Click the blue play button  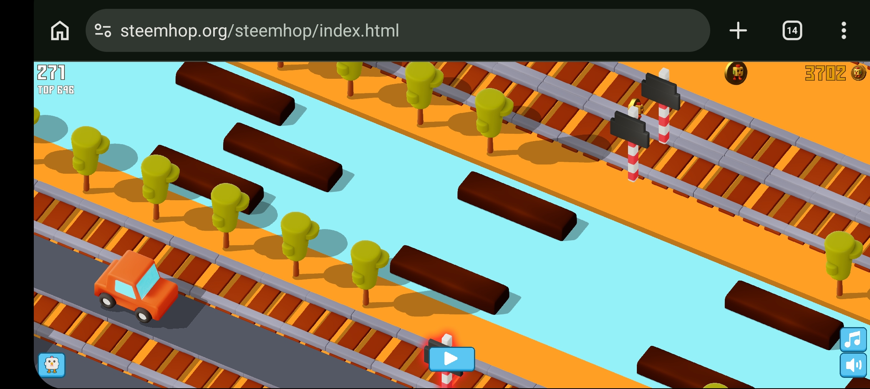[452, 359]
